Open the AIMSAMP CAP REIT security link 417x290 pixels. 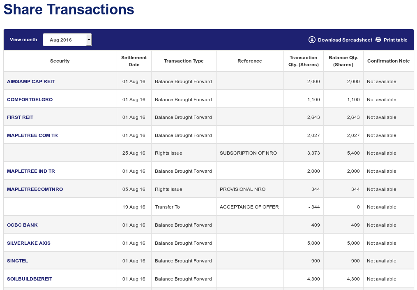31,81
